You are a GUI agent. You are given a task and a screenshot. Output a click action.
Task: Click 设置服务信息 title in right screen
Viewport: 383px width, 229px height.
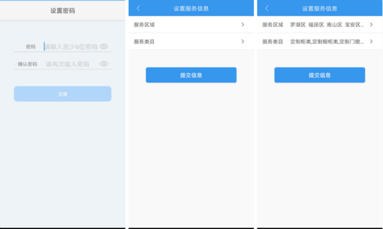320,8
